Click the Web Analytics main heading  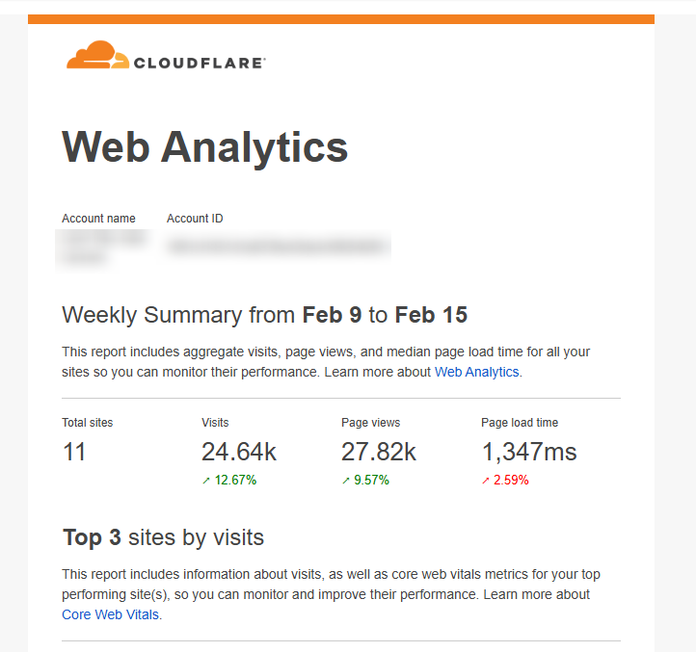coord(204,147)
